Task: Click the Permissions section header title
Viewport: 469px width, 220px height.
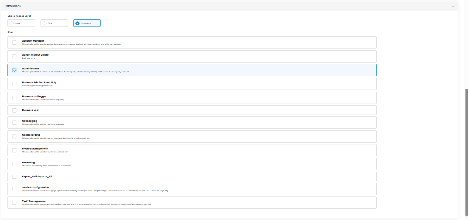Action: pyautogui.click(x=13, y=6)
